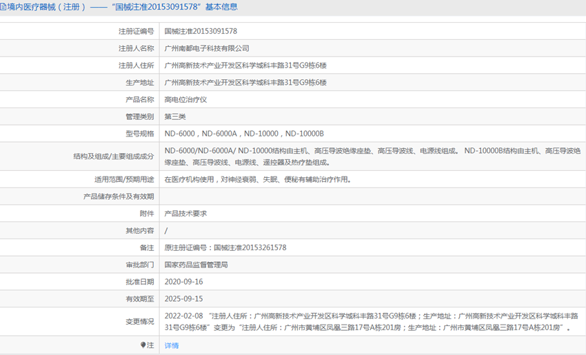This screenshot has width=586, height=355.
Task: Click the page title 境内医疗器械（注册）
Action: click(47, 7)
